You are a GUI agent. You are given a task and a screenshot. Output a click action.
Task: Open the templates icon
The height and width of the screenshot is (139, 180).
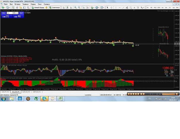(102, 7)
